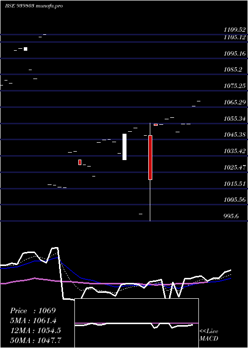The width and height of the screenshot is (248, 348).
Task: Click the price label 995.6
Action: [x=231, y=216]
